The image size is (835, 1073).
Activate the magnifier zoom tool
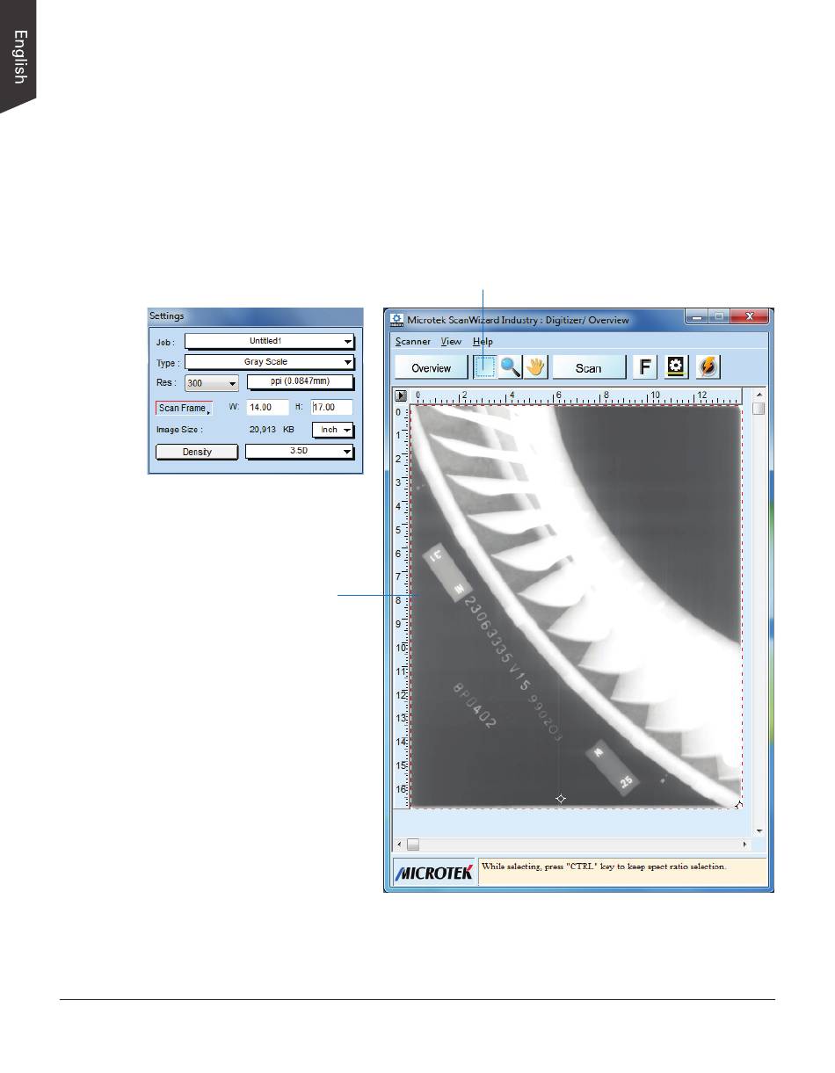pos(511,367)
